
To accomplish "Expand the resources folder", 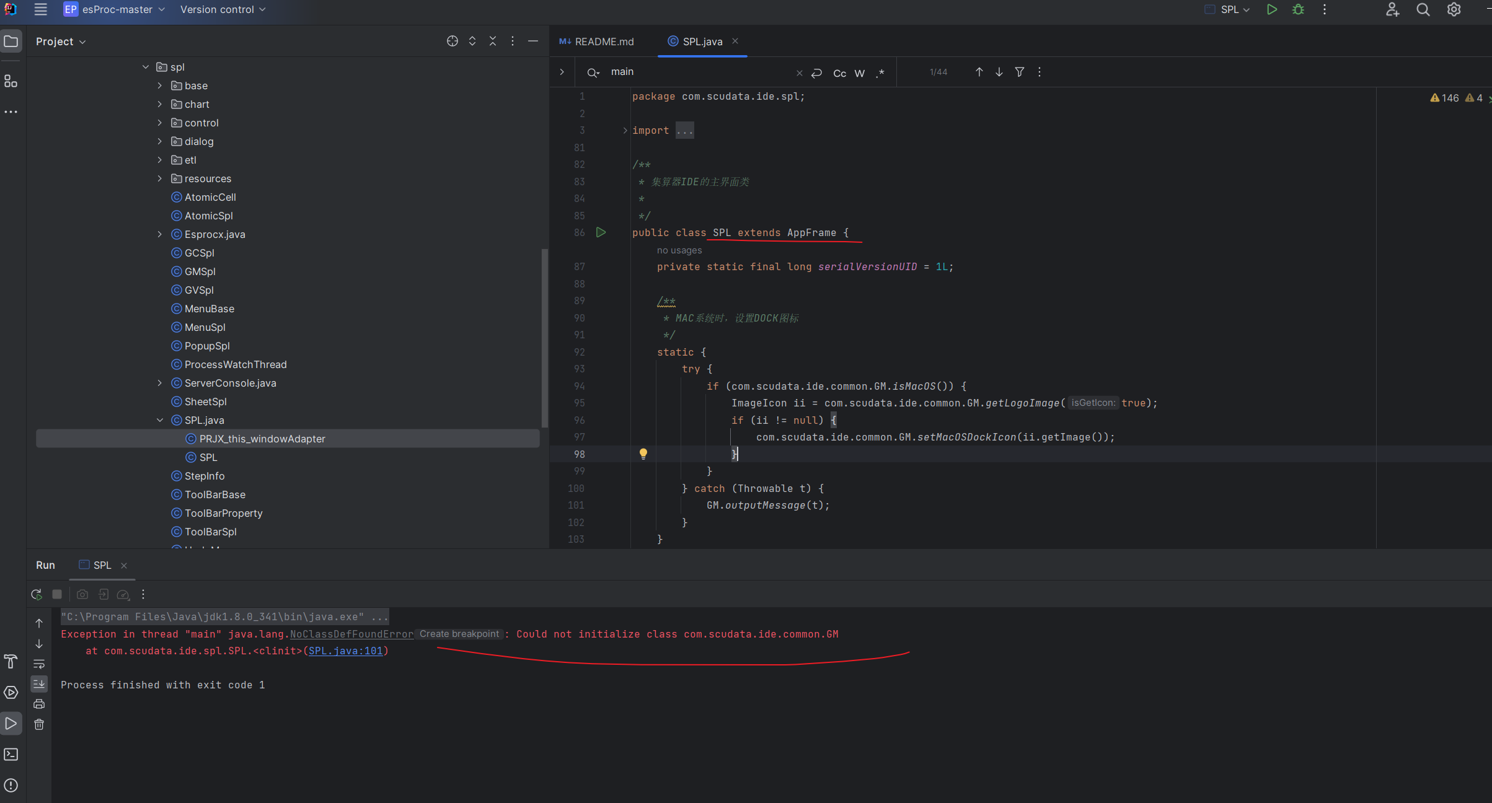I will (160, 178).
